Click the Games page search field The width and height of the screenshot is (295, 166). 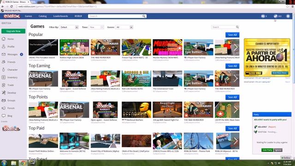point(223,27)
